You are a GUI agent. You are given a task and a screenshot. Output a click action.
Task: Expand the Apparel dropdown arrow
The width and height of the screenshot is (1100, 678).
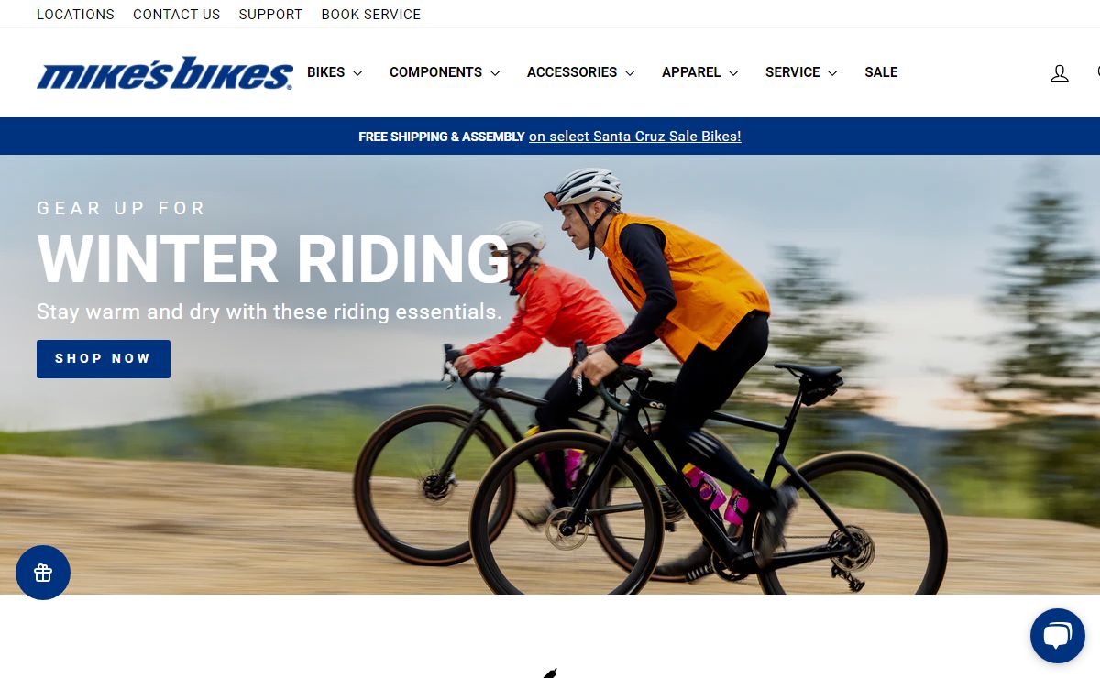coord(733,73)
